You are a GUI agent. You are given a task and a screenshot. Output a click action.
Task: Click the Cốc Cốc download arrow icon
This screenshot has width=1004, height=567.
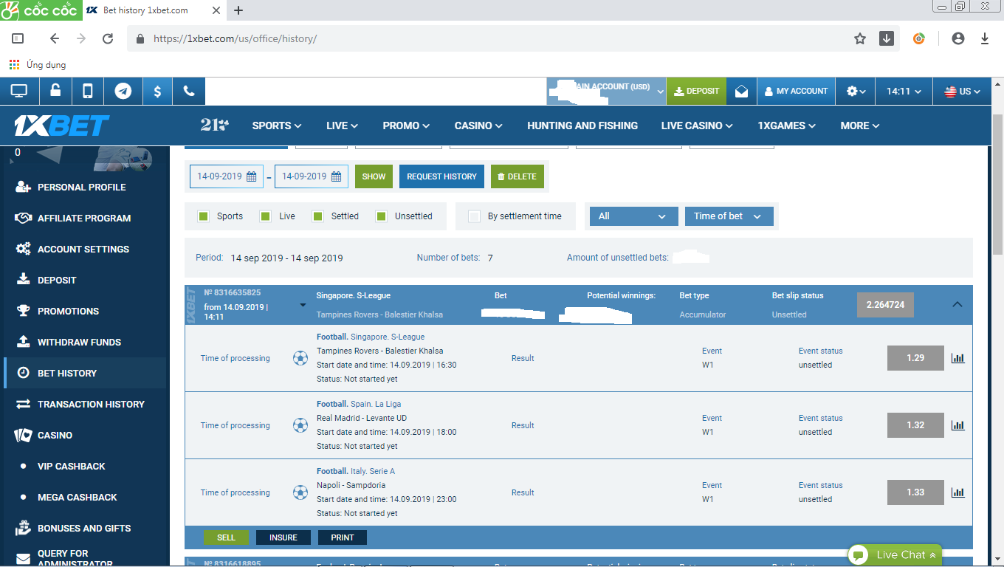click(x=887, y=38)
